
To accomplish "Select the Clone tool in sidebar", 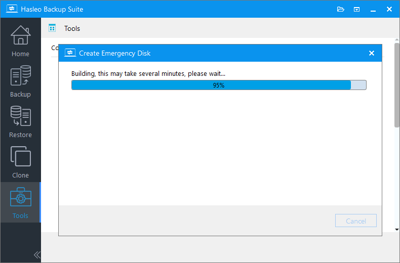I will [x=20, y=162].
